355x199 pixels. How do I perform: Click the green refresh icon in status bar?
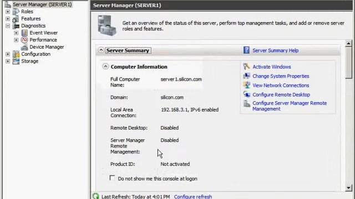(96, 196)
